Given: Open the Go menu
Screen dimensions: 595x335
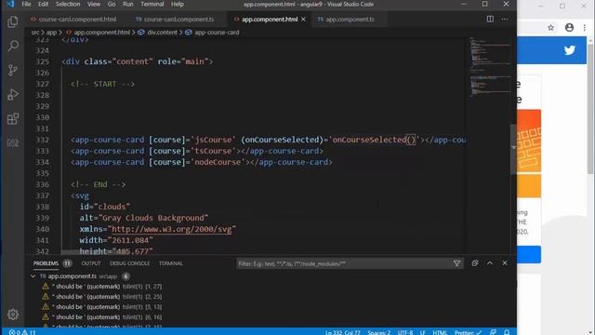Looking at the screenshot, I should 112,4.
